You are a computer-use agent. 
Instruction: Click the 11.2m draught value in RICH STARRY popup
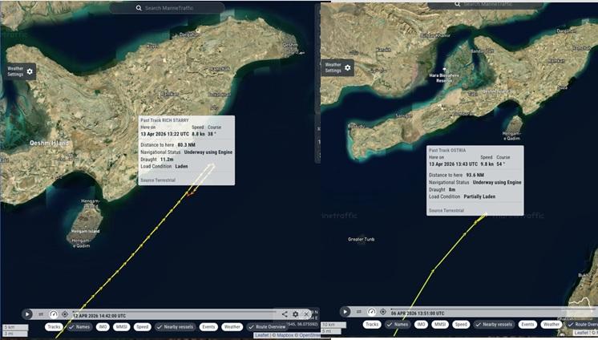coord(167,159)
